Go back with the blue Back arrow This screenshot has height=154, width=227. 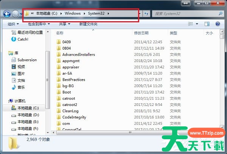coord(7,14)
